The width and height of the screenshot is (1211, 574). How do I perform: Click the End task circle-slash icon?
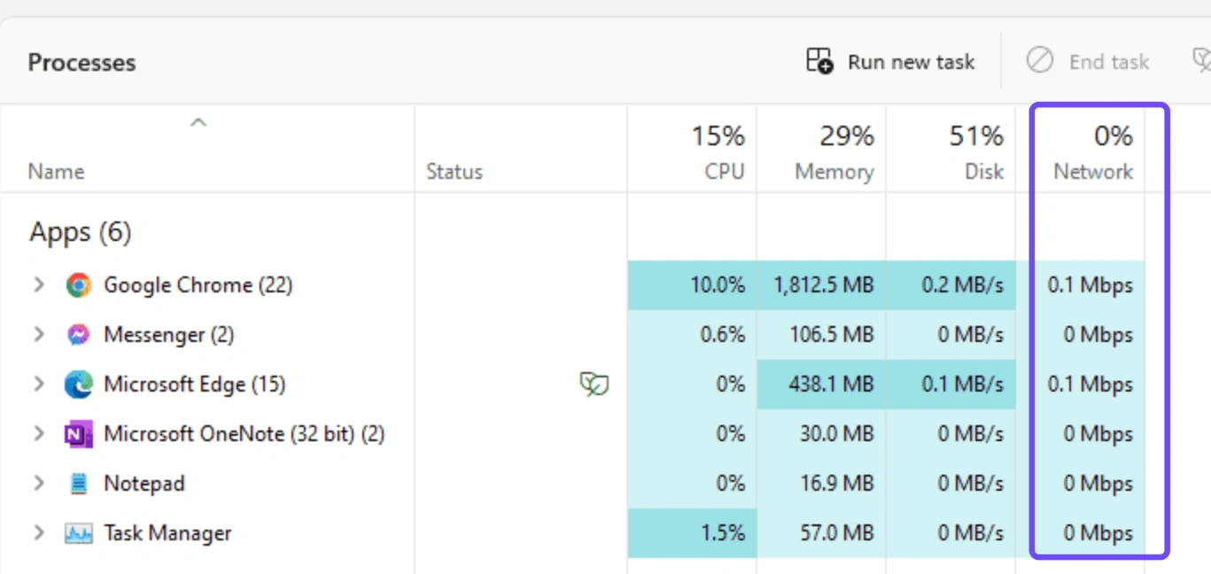point(1040,61)
